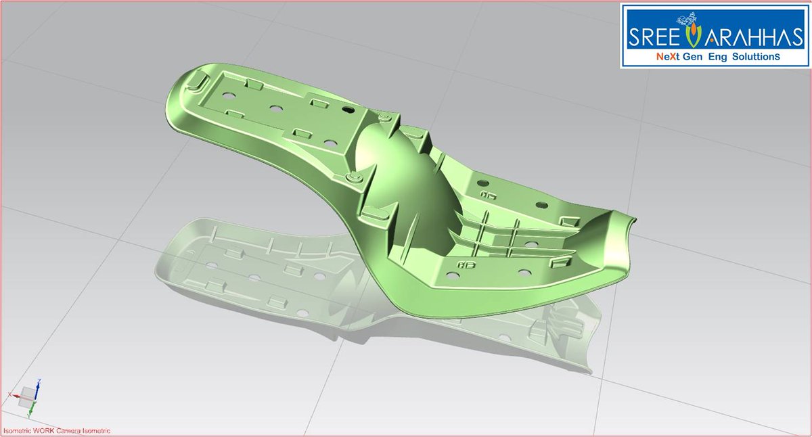Select the dark bolt hole near the model's top edge
Viewport: 812px width, 437px height.
(349, 110)
